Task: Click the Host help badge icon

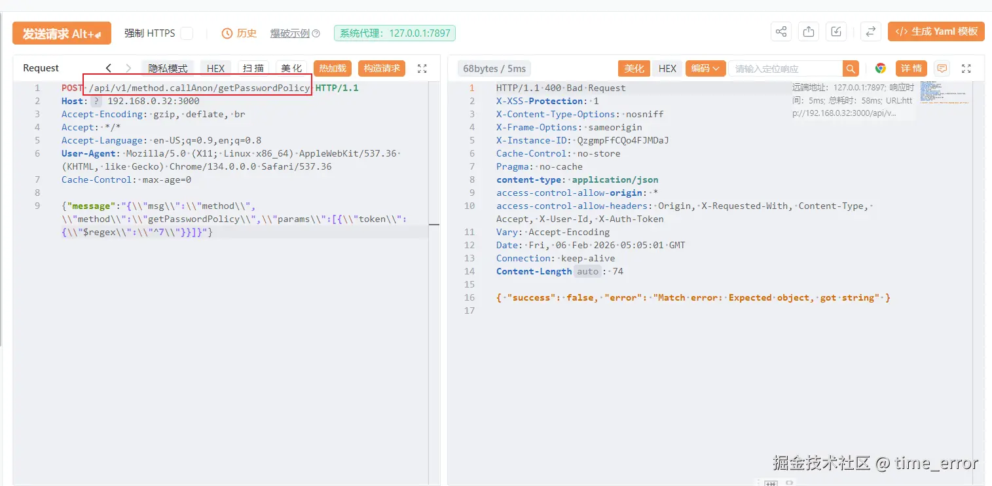Action: coord(96,101)
